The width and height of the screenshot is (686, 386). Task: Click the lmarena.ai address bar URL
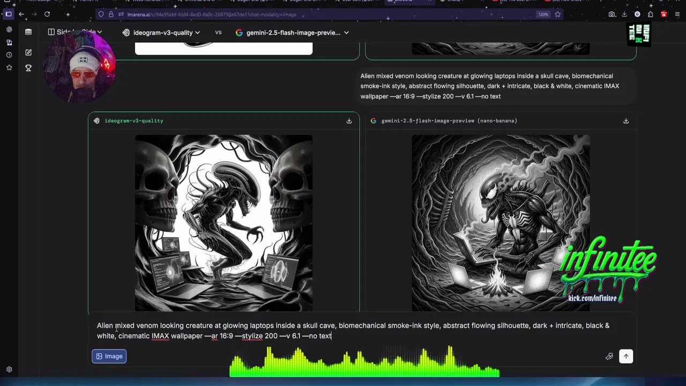[x=212, y=14]
